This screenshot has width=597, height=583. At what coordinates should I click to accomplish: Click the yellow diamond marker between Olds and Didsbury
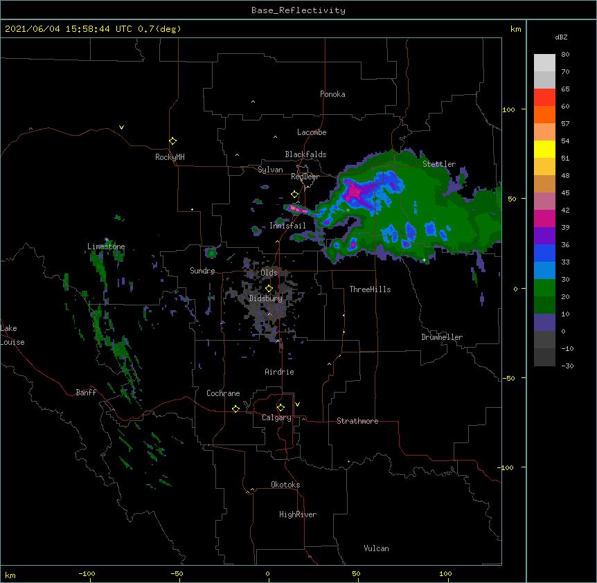(269, 288)
